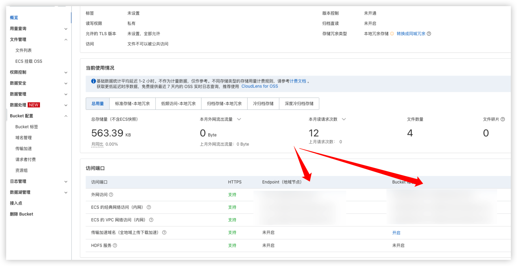The width and height of the screenshot is (517, 266).
Task: Expand the 数据管理 sidebar section
Action: click(39, 94)
